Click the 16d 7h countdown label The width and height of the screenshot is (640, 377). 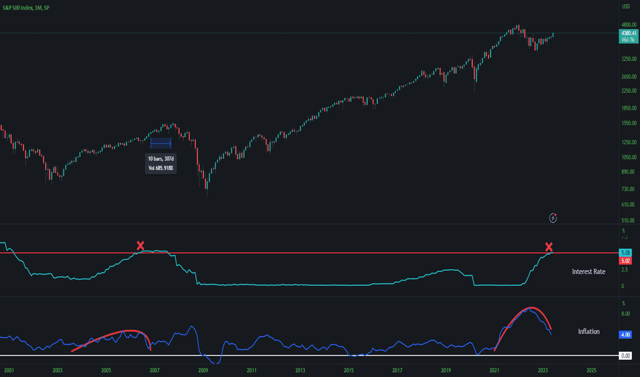[628, 40]
